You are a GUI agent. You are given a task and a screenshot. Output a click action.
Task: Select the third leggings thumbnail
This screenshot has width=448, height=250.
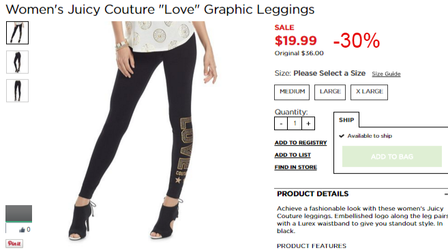click(x=18, y=91)
